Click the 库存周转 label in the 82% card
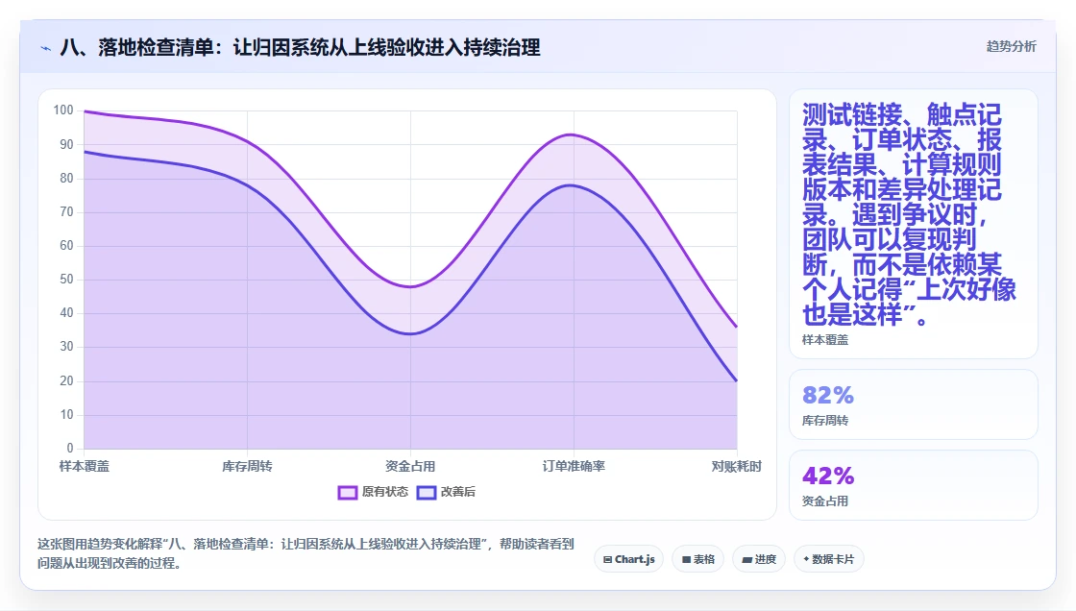 coord(825,420)
